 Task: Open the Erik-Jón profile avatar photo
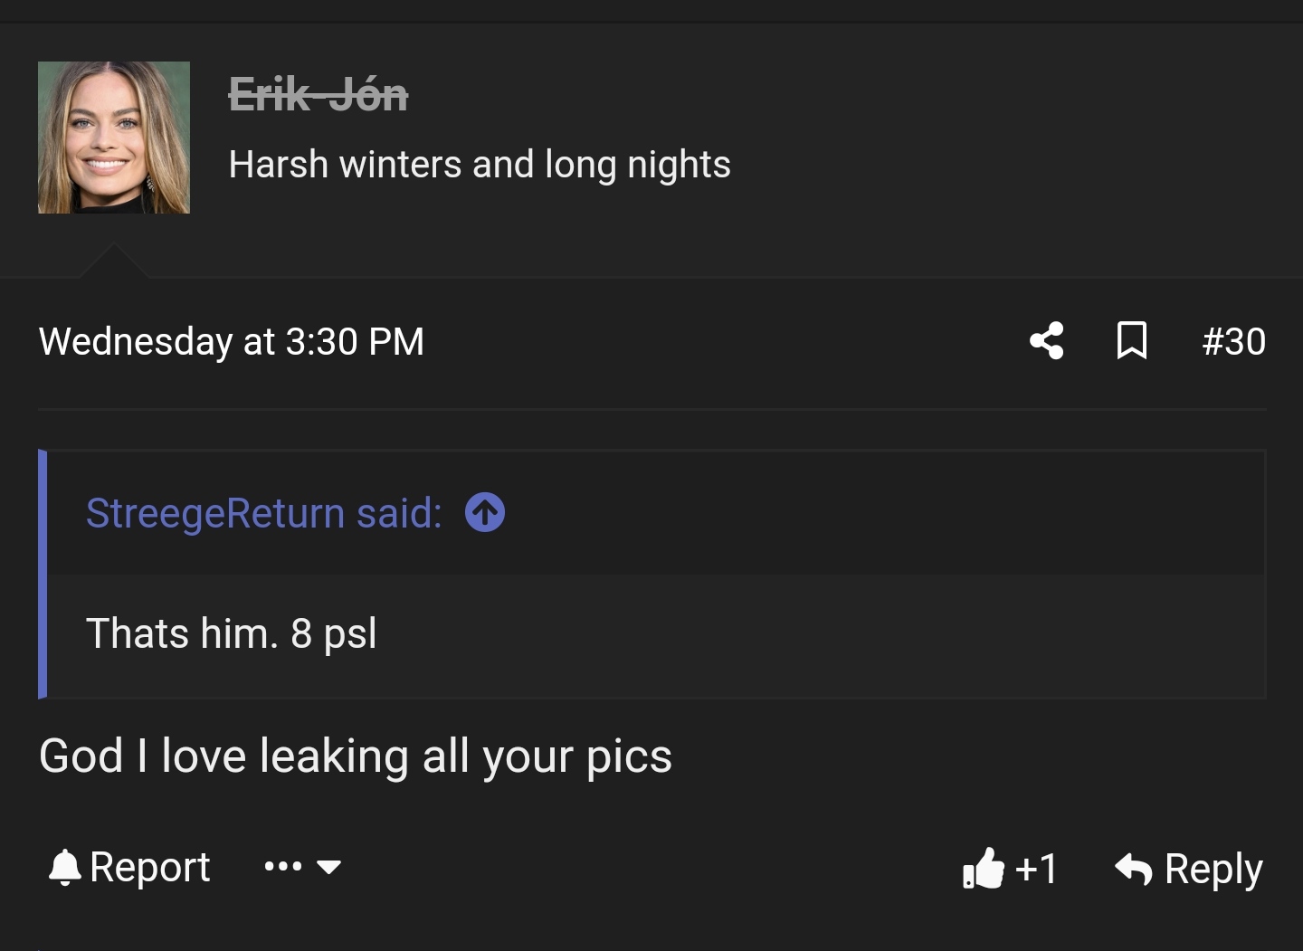coord(114,138)
